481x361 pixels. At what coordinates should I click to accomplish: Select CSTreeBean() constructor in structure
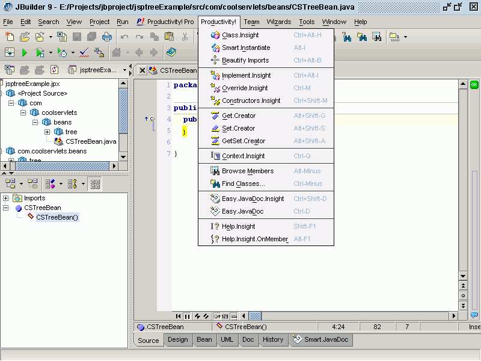(x=57, y=217)
